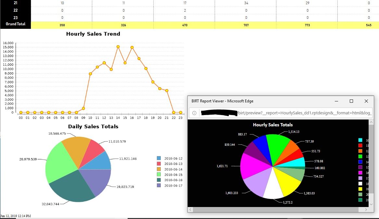Click the Grand Total row header

[x=16, y=24]
